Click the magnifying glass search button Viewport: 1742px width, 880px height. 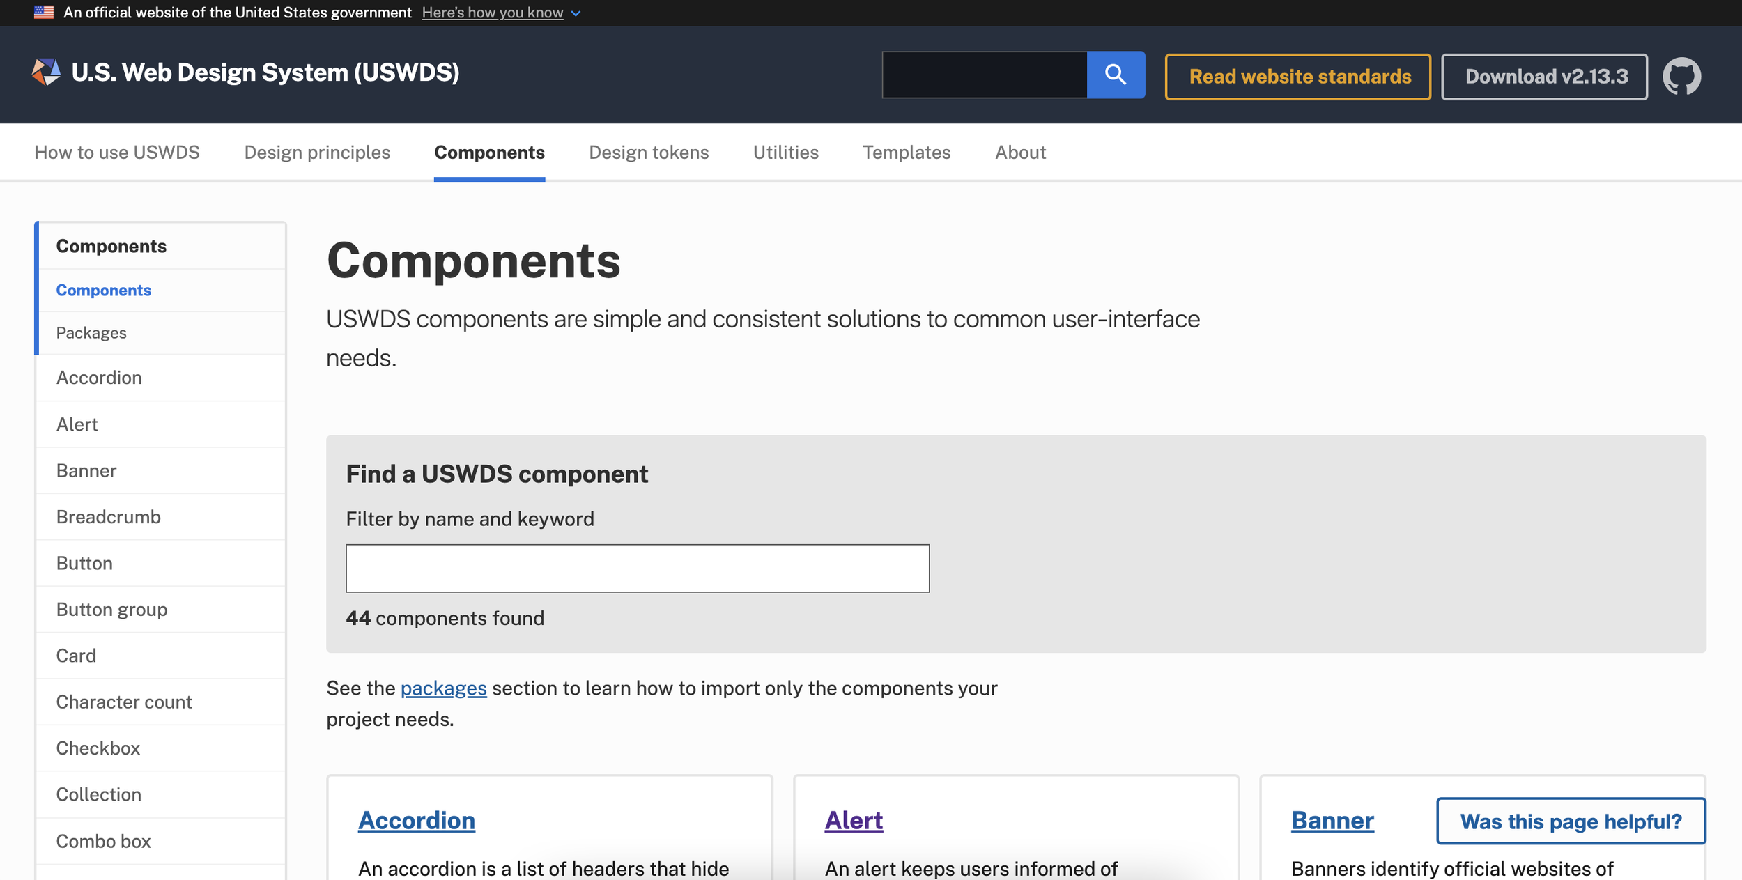1115,75
